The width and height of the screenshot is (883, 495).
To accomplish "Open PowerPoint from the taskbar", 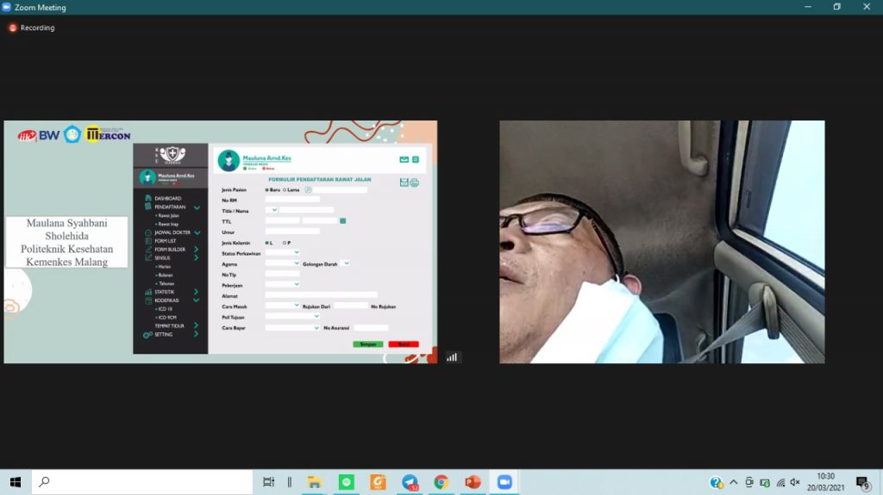I will coord(473,482).
